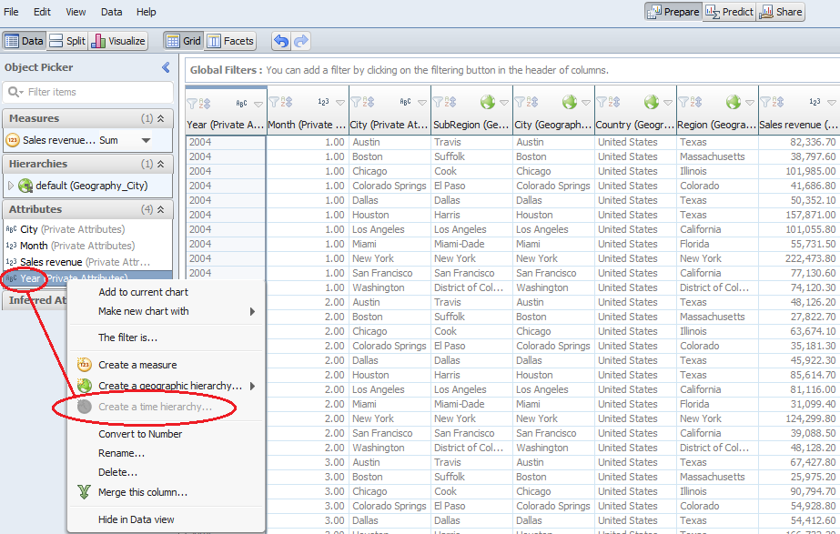This screenshot has width=840, height=534.
Task: Click the filter icon in SubRegion column header
Action: (438, 102)
